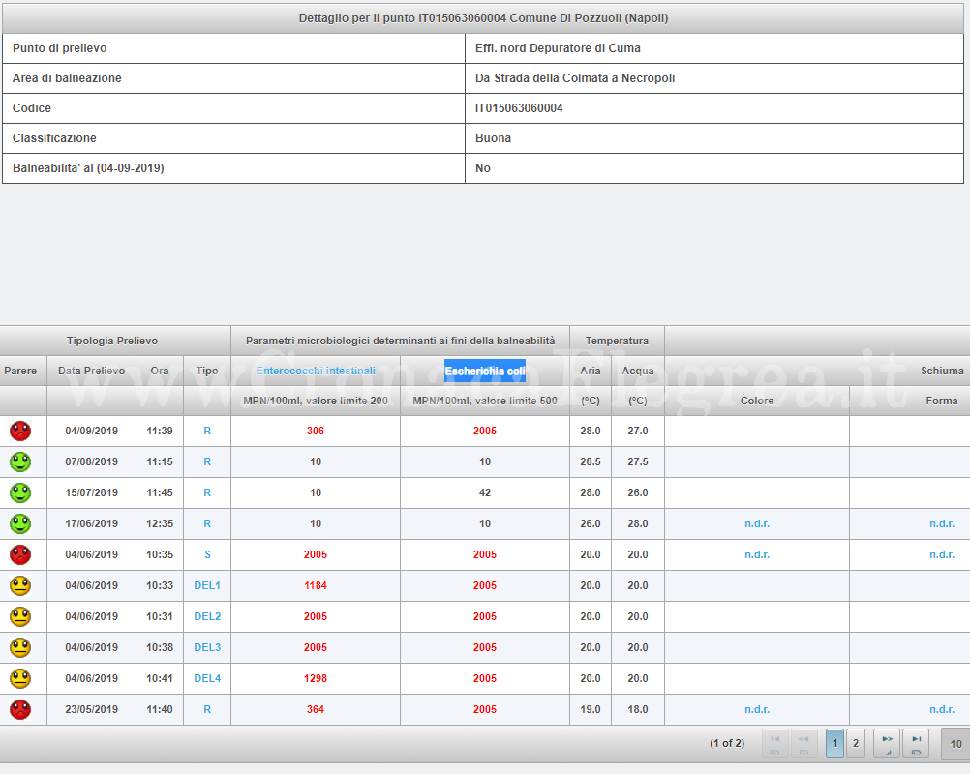The height and width of the screenshot is (774, 970).
Task: Click Colore n.d.r. link in 17/06/2019 row
Action: (757, 523)
